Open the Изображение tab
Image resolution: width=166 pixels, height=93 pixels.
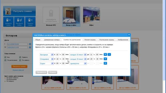pyautogui.click(x=123, y=40)
